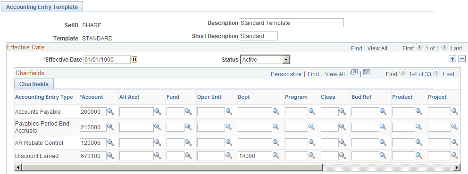The height and width of the screenshot is (174, 468).
Task: Click Personalize link in Chartfields grid
Action: tap(286, 74)
